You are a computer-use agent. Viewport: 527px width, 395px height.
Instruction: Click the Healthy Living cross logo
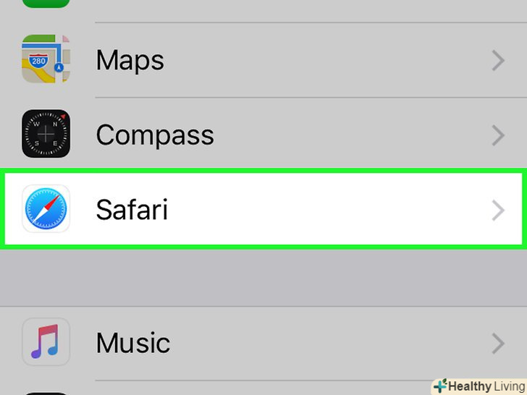(x=439, y=386)
